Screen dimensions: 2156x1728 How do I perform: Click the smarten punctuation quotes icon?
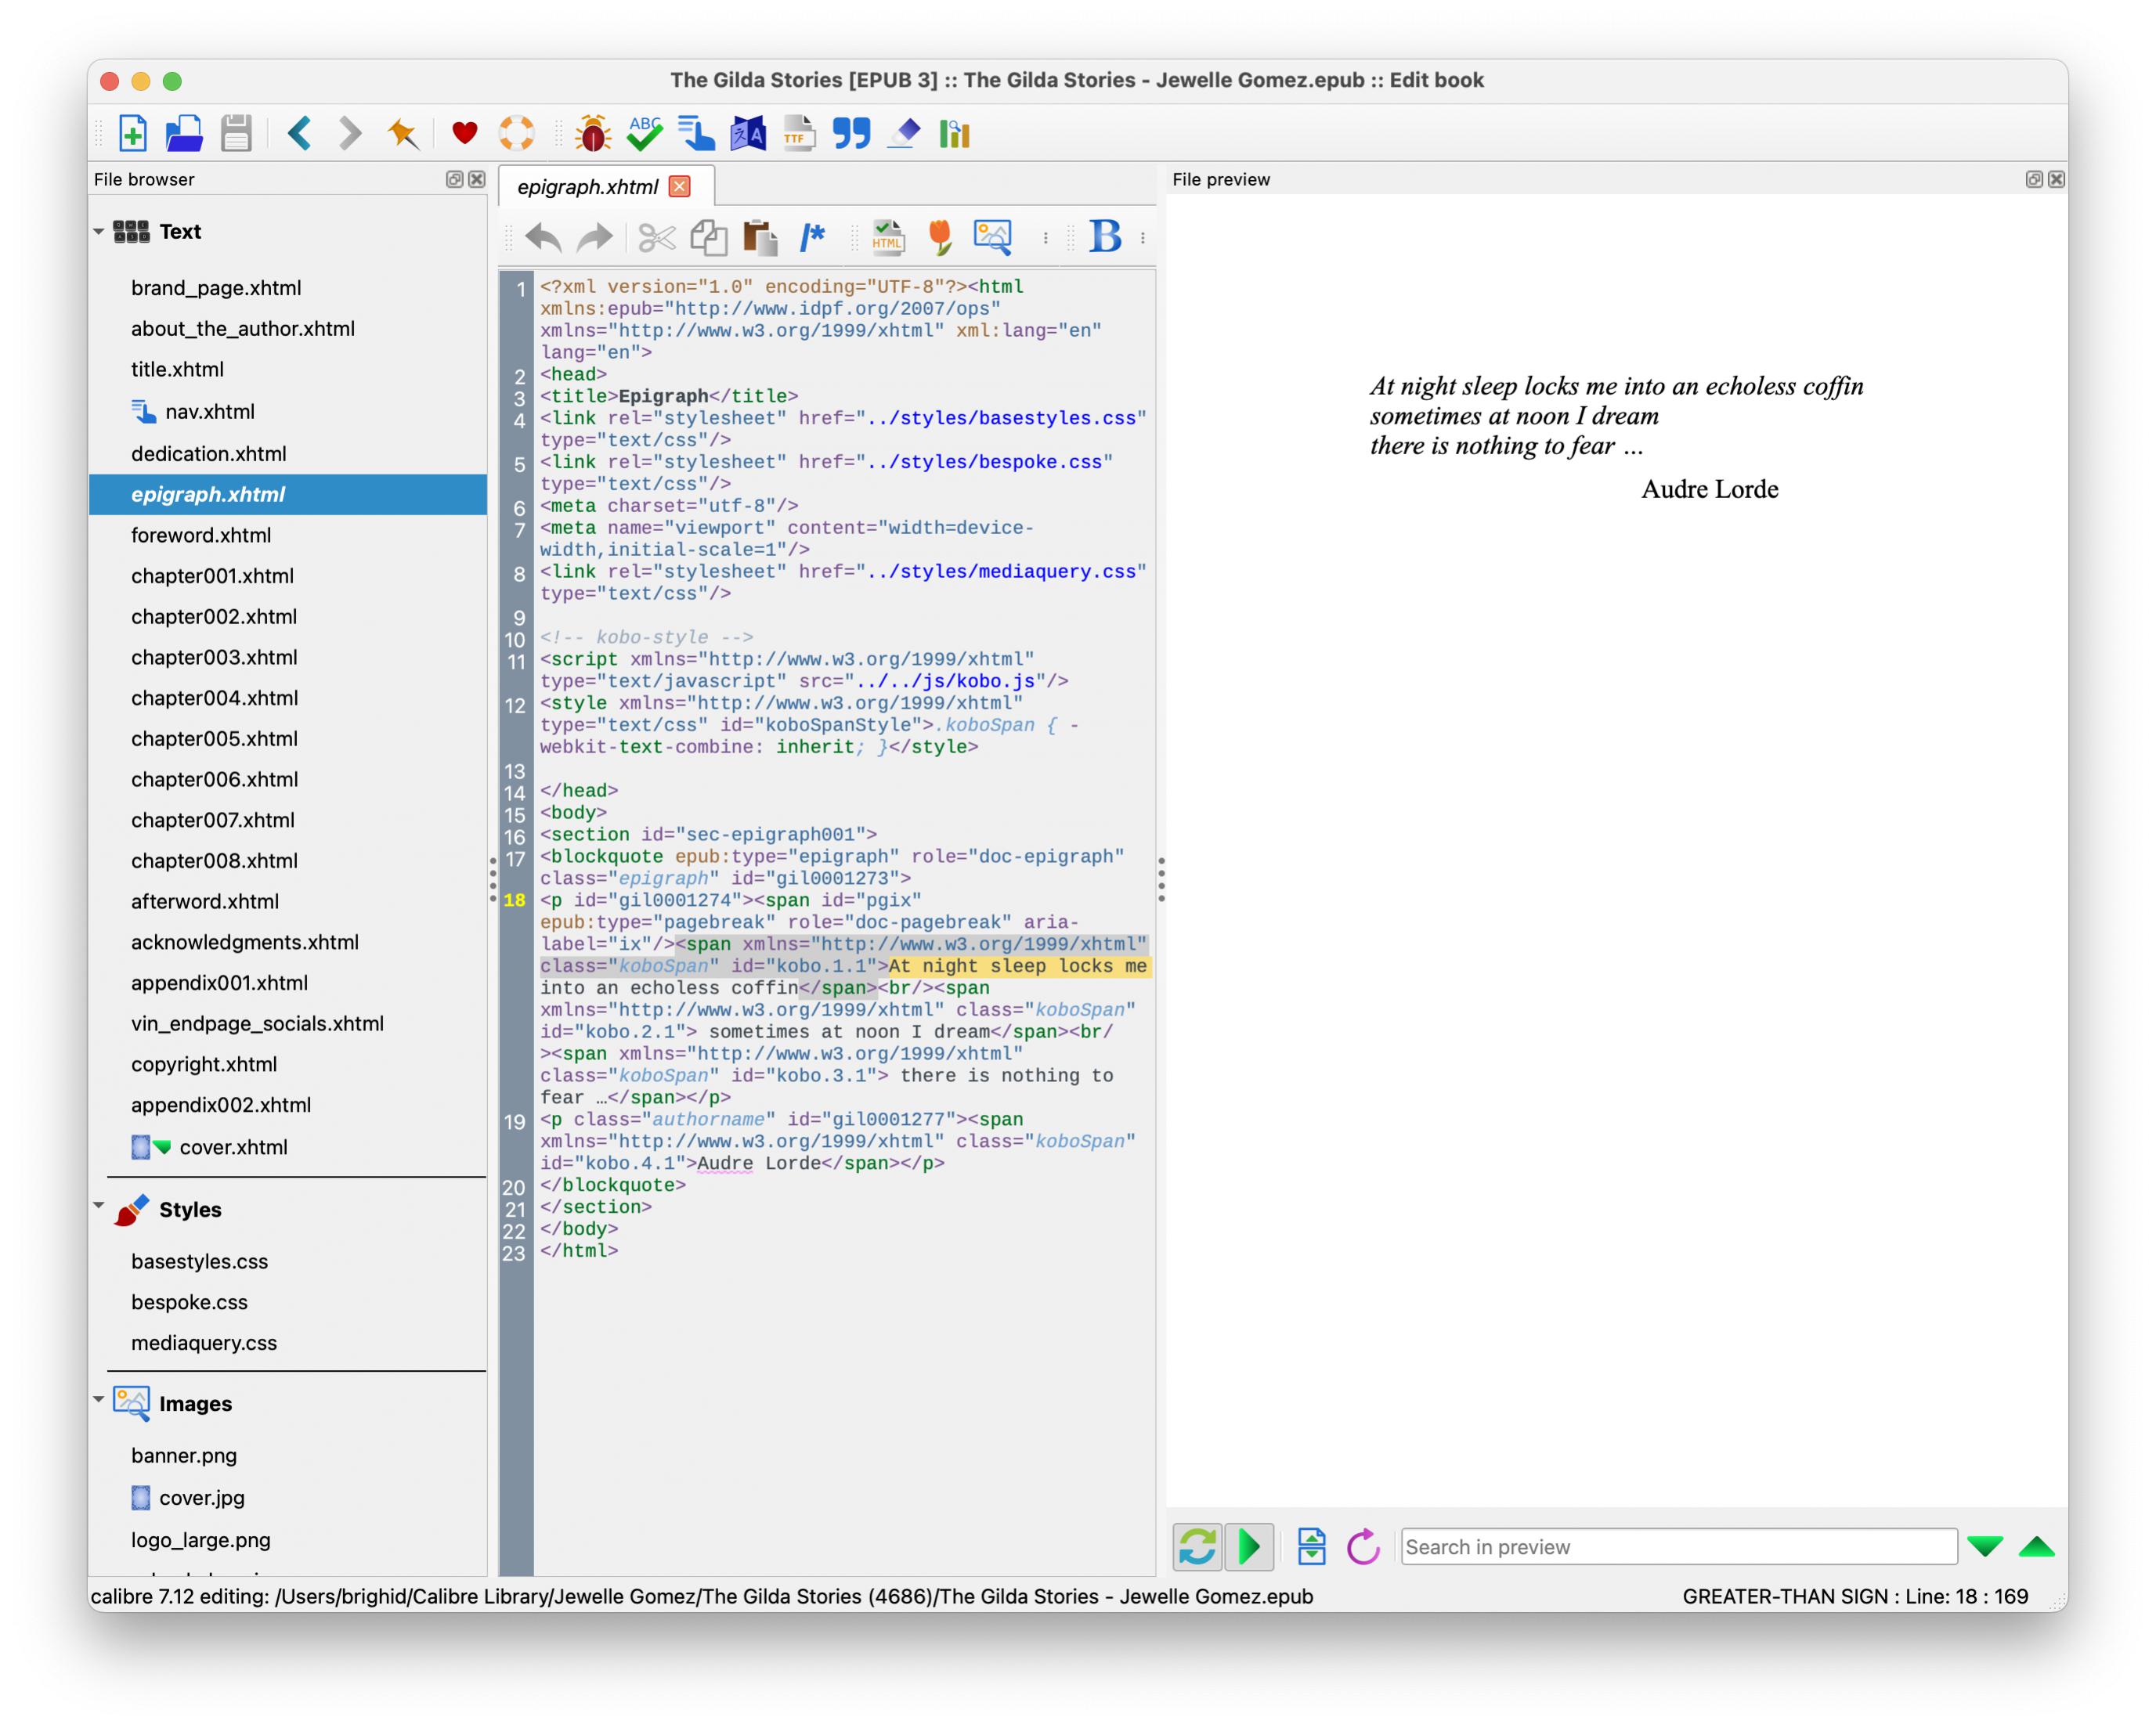(851, 133)
